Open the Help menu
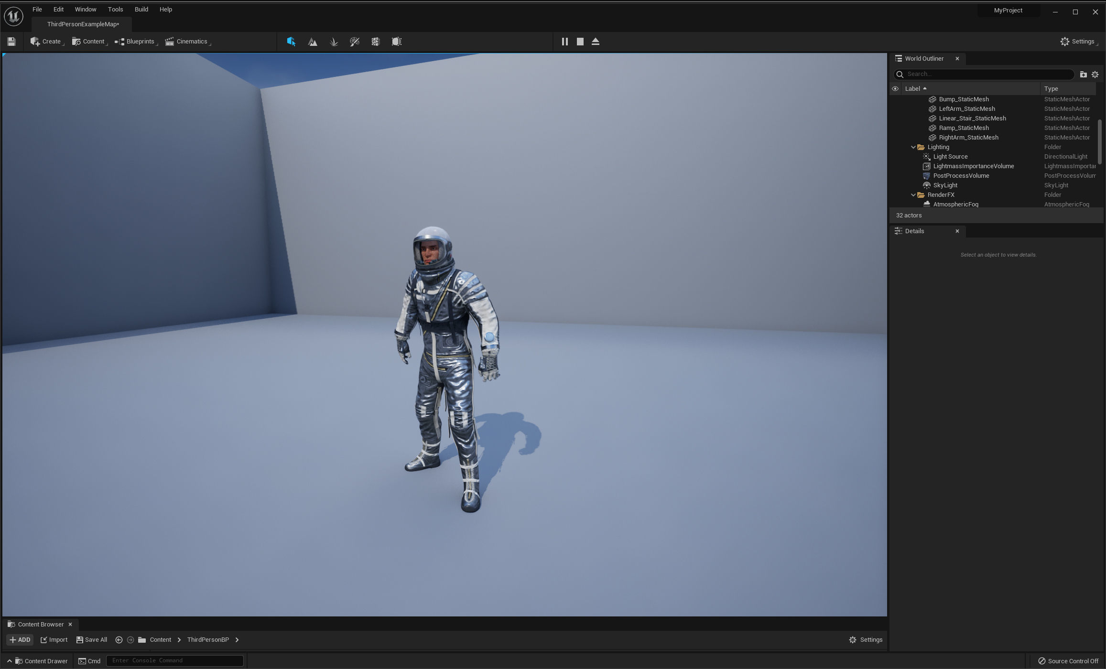This screenshot has width=1106, height=669. coord(166,10)
